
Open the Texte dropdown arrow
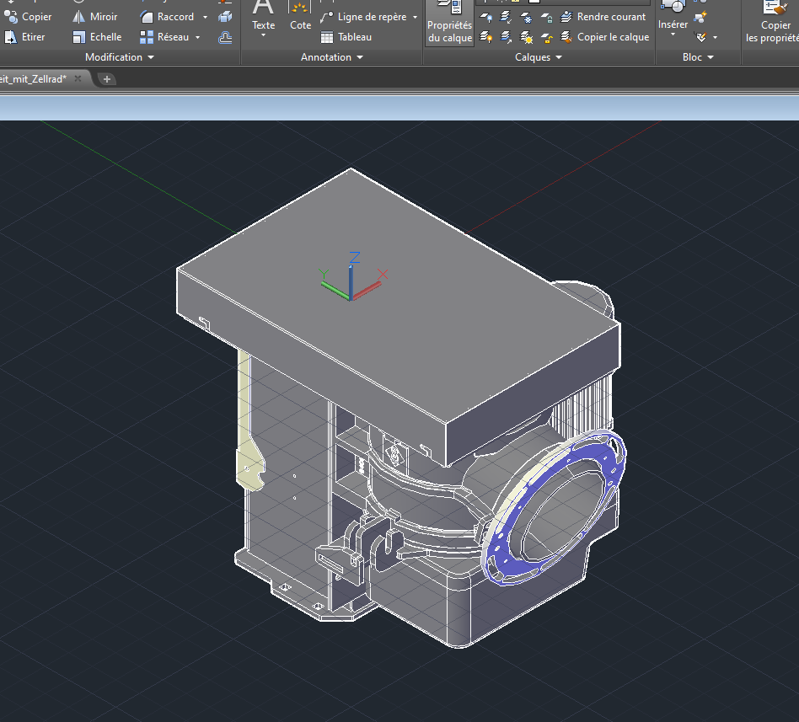264,36
